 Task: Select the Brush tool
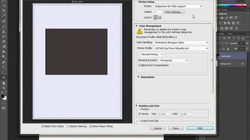(x=4, y=26)
